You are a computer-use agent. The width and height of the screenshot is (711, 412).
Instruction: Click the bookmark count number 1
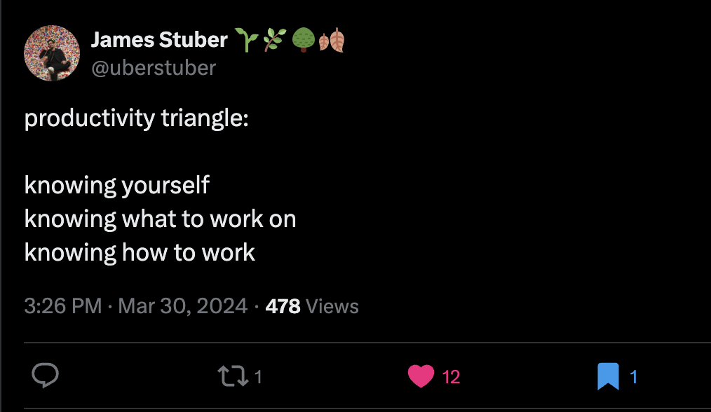(x=634, y=377)
